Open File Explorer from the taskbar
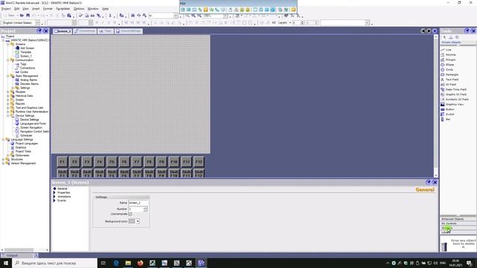This screenshot has height=268, width=477. tap(128, 263)
